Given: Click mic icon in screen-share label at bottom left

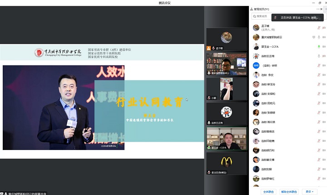Looking at the screenshot, I should 6,194.
